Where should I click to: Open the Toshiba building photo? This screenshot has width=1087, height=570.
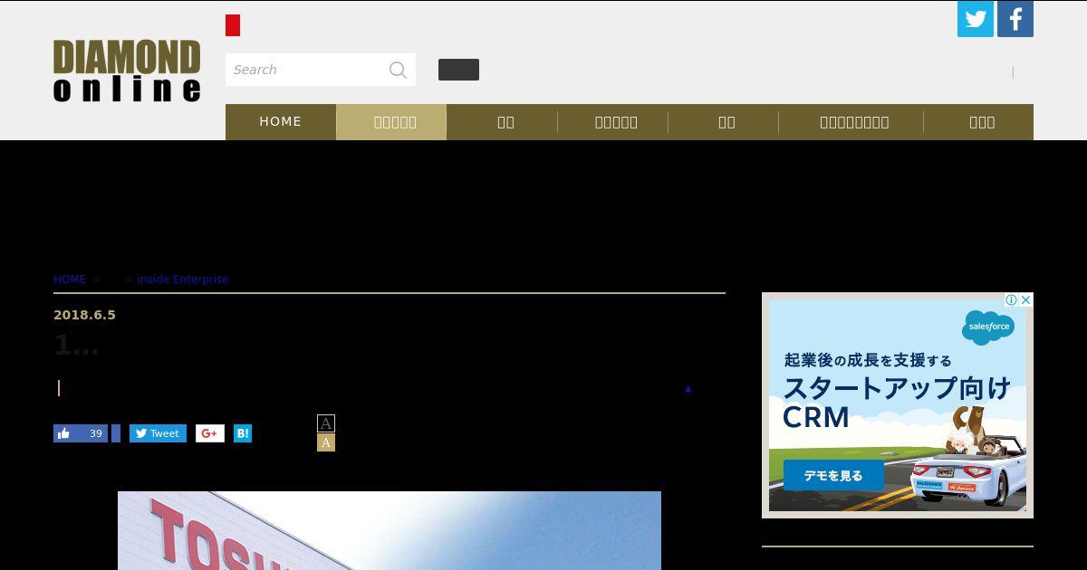pyautogui.click(x=390, y=530)
